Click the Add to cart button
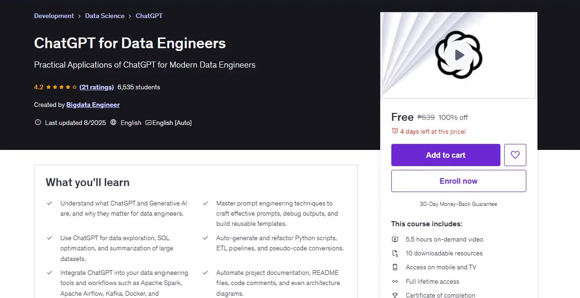Viewport: 580px width, 298px height. click(446, 155)
